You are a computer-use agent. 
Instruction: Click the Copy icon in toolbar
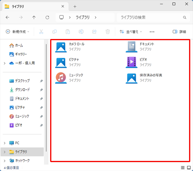coord(54,32)
